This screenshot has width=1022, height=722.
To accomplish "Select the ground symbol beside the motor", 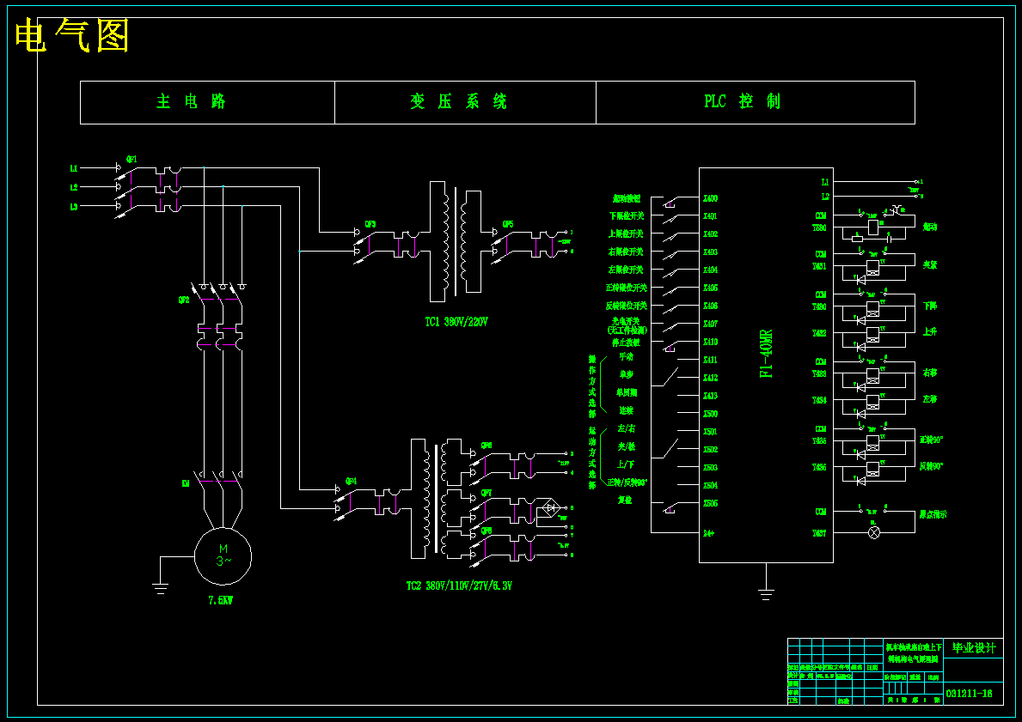I will [161, 588].
